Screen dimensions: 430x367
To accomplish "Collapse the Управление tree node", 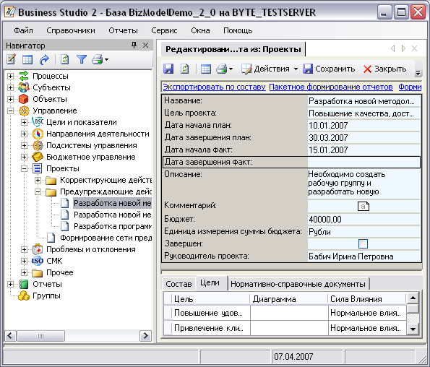I will coord(10,111).
